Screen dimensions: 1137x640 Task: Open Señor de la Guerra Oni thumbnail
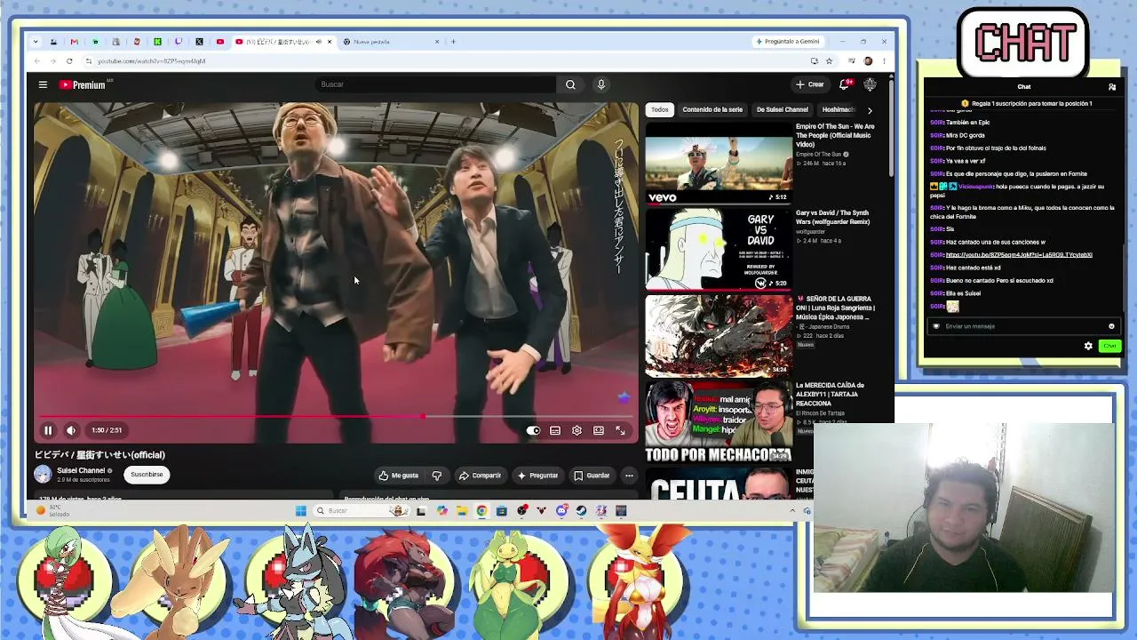click(718, 335)
